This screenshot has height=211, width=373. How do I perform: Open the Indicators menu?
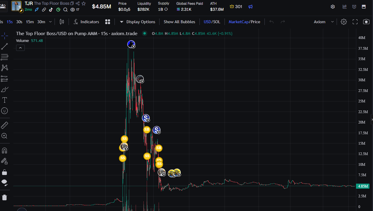[86, 22]
